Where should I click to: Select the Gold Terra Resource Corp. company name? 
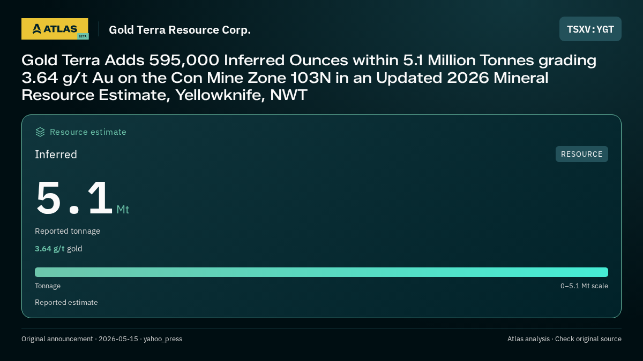180,30
